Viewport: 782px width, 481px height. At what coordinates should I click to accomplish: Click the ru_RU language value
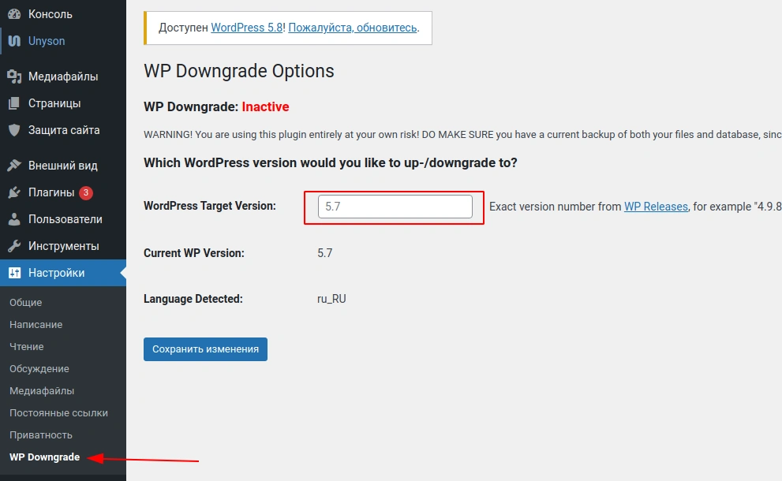click(x=331, y=299)
